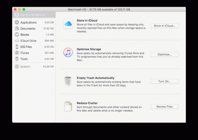Click the Store in iCloud... button
This screenshot has height=140, width=198.
pyautogui.click(x=165, y=26)
